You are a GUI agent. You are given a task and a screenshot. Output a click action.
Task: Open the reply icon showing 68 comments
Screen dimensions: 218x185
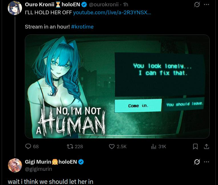(x=28, y=147)
